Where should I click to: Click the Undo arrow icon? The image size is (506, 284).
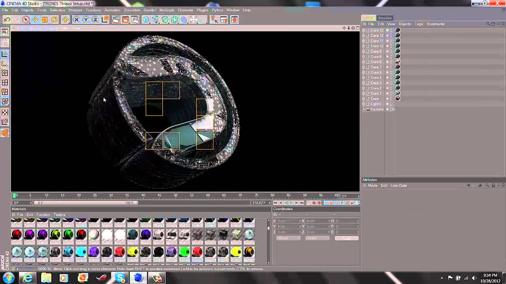pyautogui.click(x=7, y=20)
